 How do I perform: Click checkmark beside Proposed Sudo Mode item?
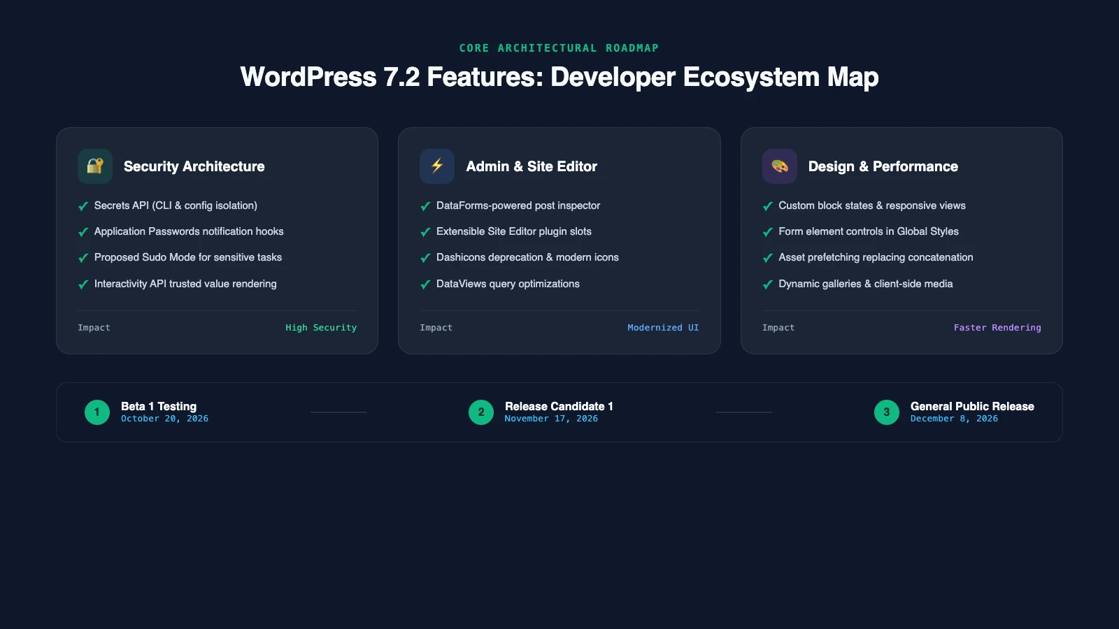click(x=83, y=258)
